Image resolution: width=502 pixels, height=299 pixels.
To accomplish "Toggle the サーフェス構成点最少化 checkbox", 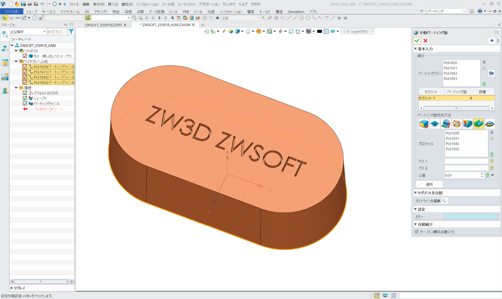I will (417, 232).
